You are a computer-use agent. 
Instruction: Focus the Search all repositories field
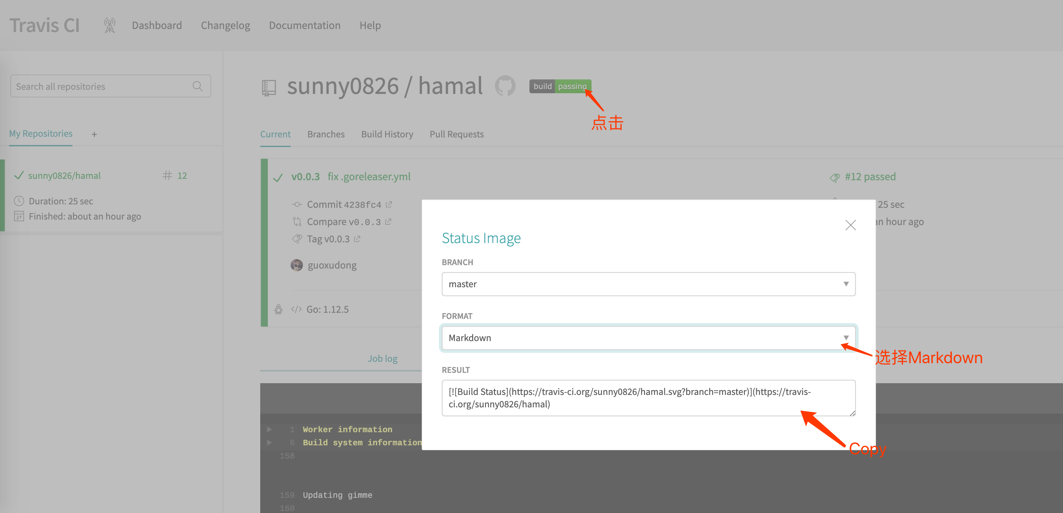click(110, 86)
